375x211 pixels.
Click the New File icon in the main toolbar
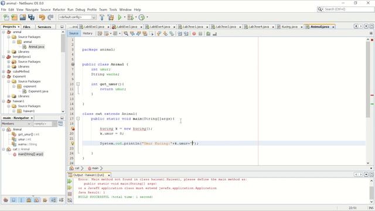[6, 17]
